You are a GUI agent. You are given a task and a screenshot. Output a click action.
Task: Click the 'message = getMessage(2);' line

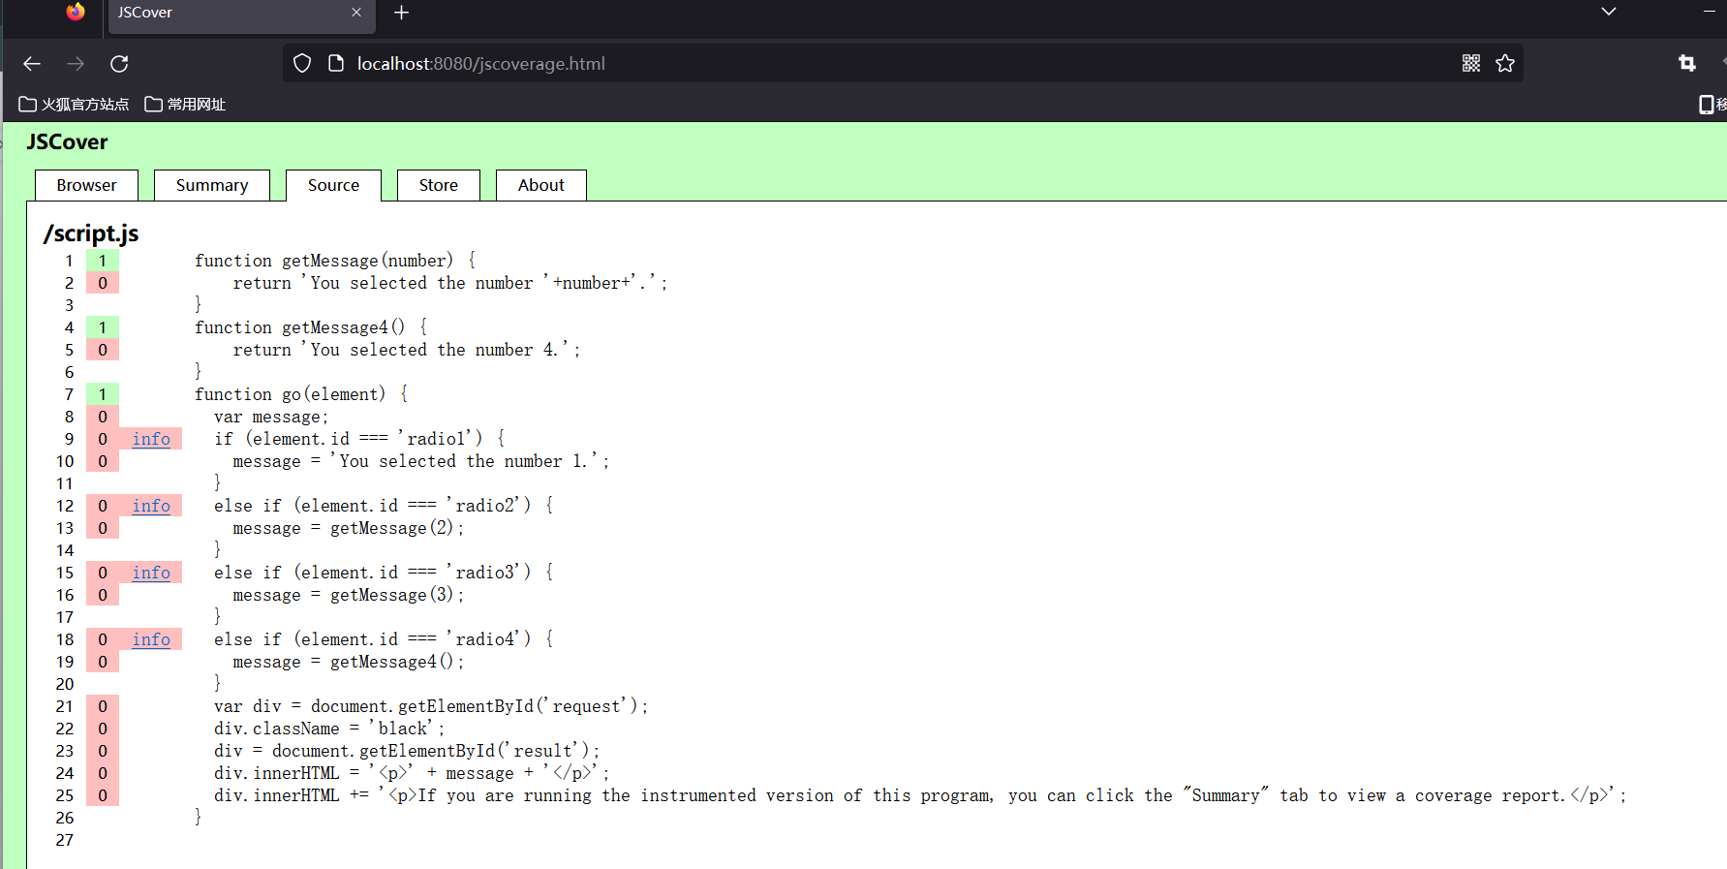coord(349,528)
